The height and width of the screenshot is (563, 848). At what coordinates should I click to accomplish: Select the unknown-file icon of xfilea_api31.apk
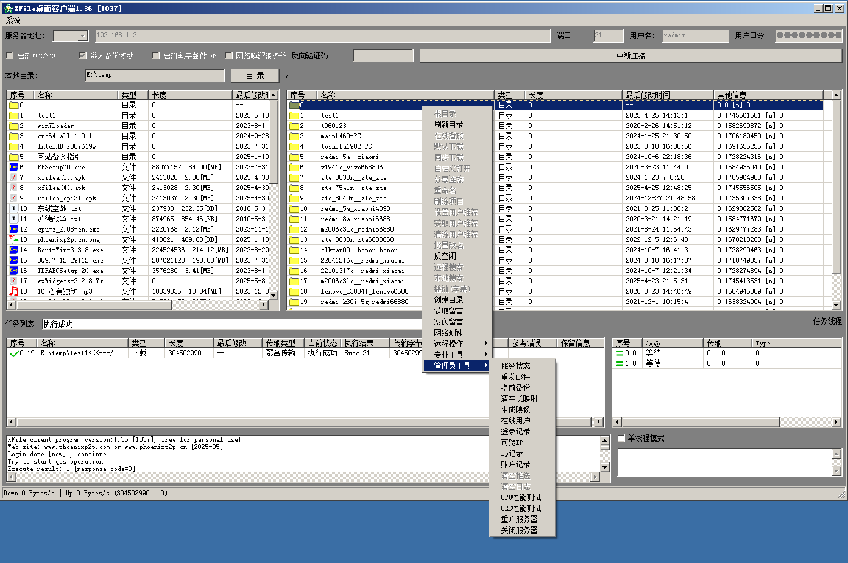click(13, 198)
